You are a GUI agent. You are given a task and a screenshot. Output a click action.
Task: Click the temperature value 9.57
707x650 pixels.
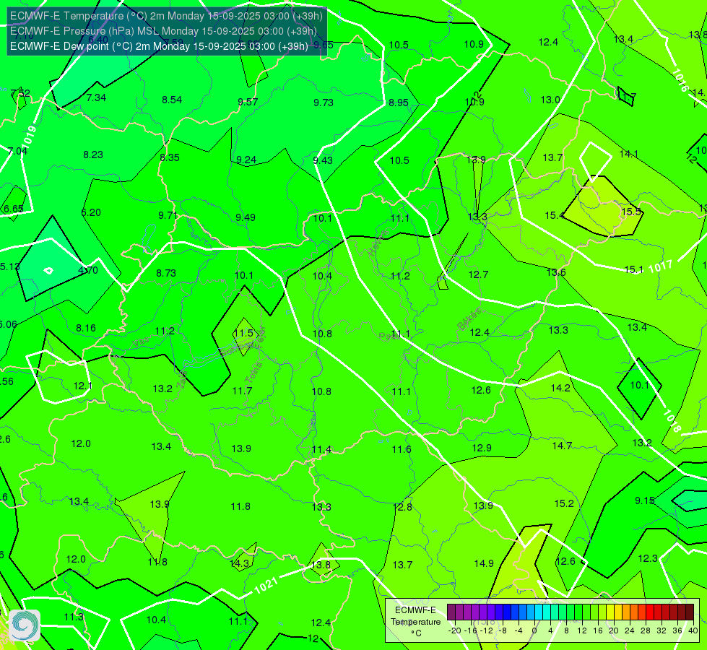(x=248, y=102)
